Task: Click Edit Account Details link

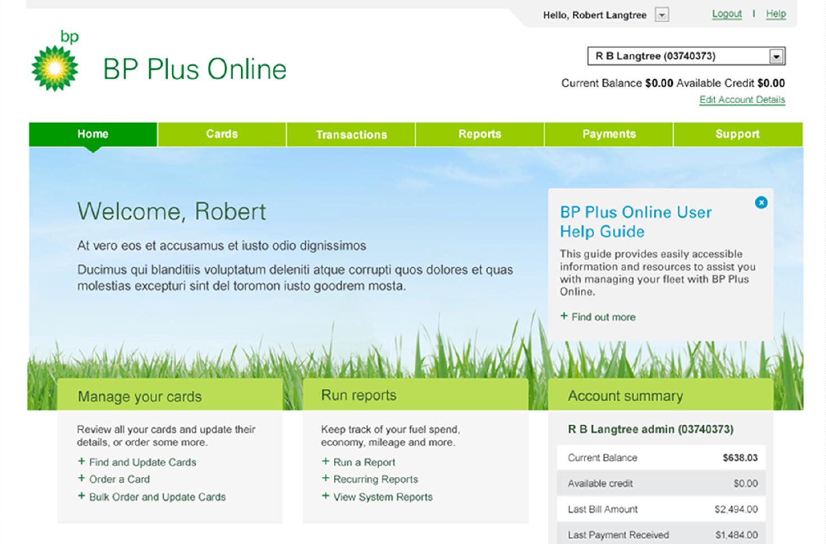Action: [742, 100]
